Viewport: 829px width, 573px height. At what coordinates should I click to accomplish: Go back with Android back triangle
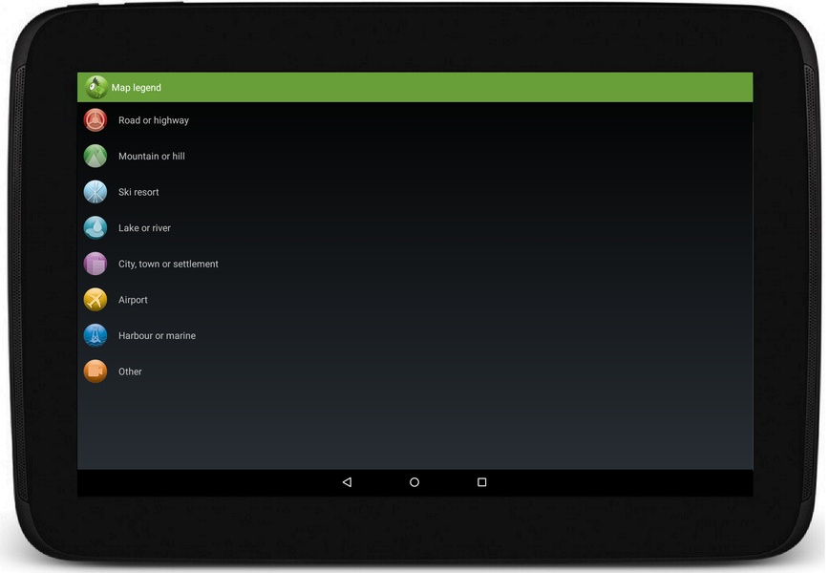[347, 482]
